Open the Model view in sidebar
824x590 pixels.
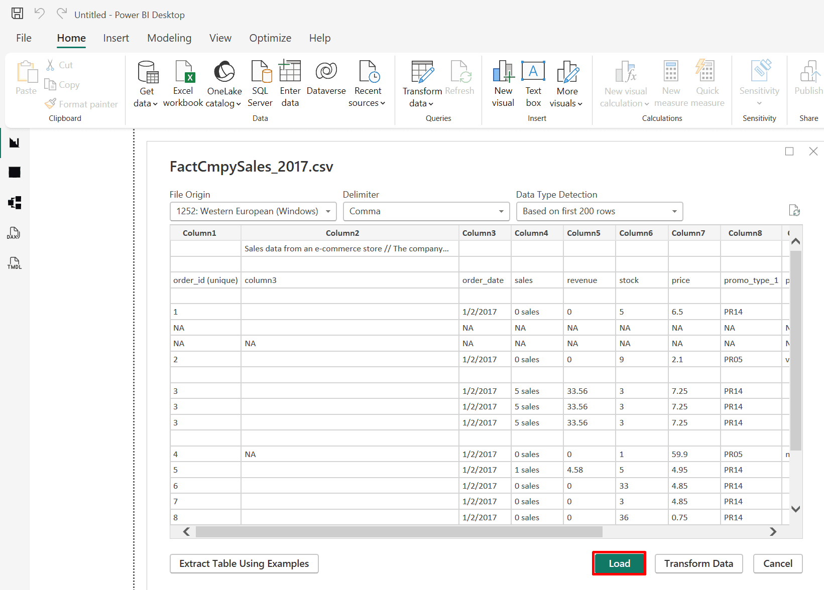tap(14, 203)
